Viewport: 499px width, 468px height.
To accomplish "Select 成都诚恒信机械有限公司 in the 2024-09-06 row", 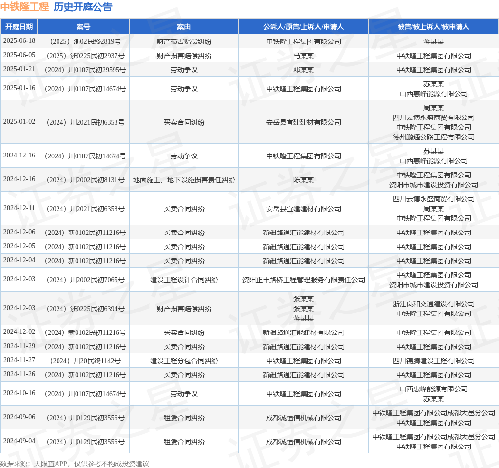I will point(303,418).
